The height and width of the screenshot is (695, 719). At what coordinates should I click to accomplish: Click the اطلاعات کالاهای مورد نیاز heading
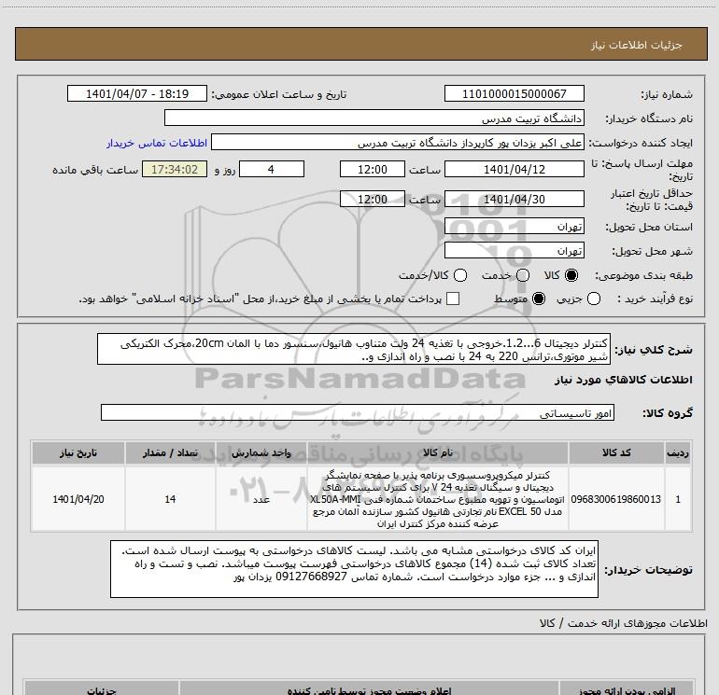click(624, 380)
